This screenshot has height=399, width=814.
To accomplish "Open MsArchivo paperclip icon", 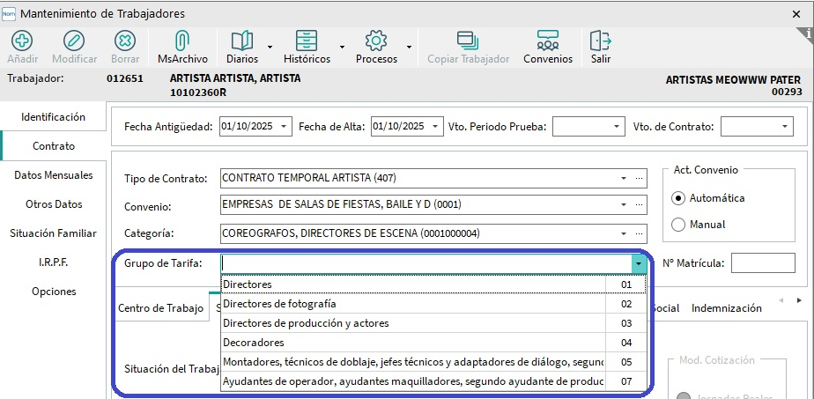I will tap(182, 41).
